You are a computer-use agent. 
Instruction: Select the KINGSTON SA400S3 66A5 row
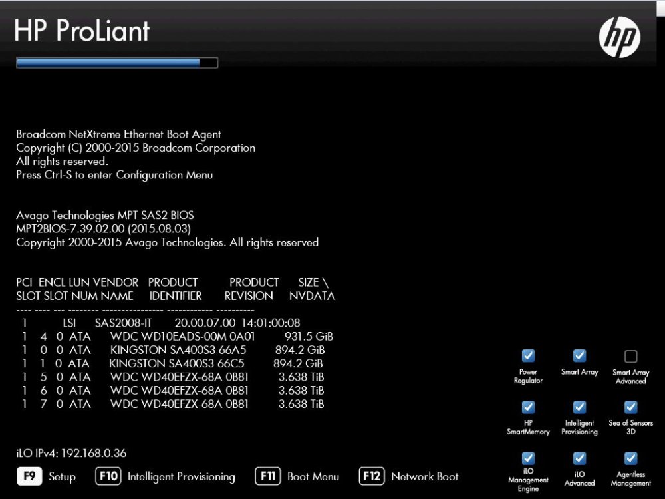pyautogui.click(x=173, y=350)
